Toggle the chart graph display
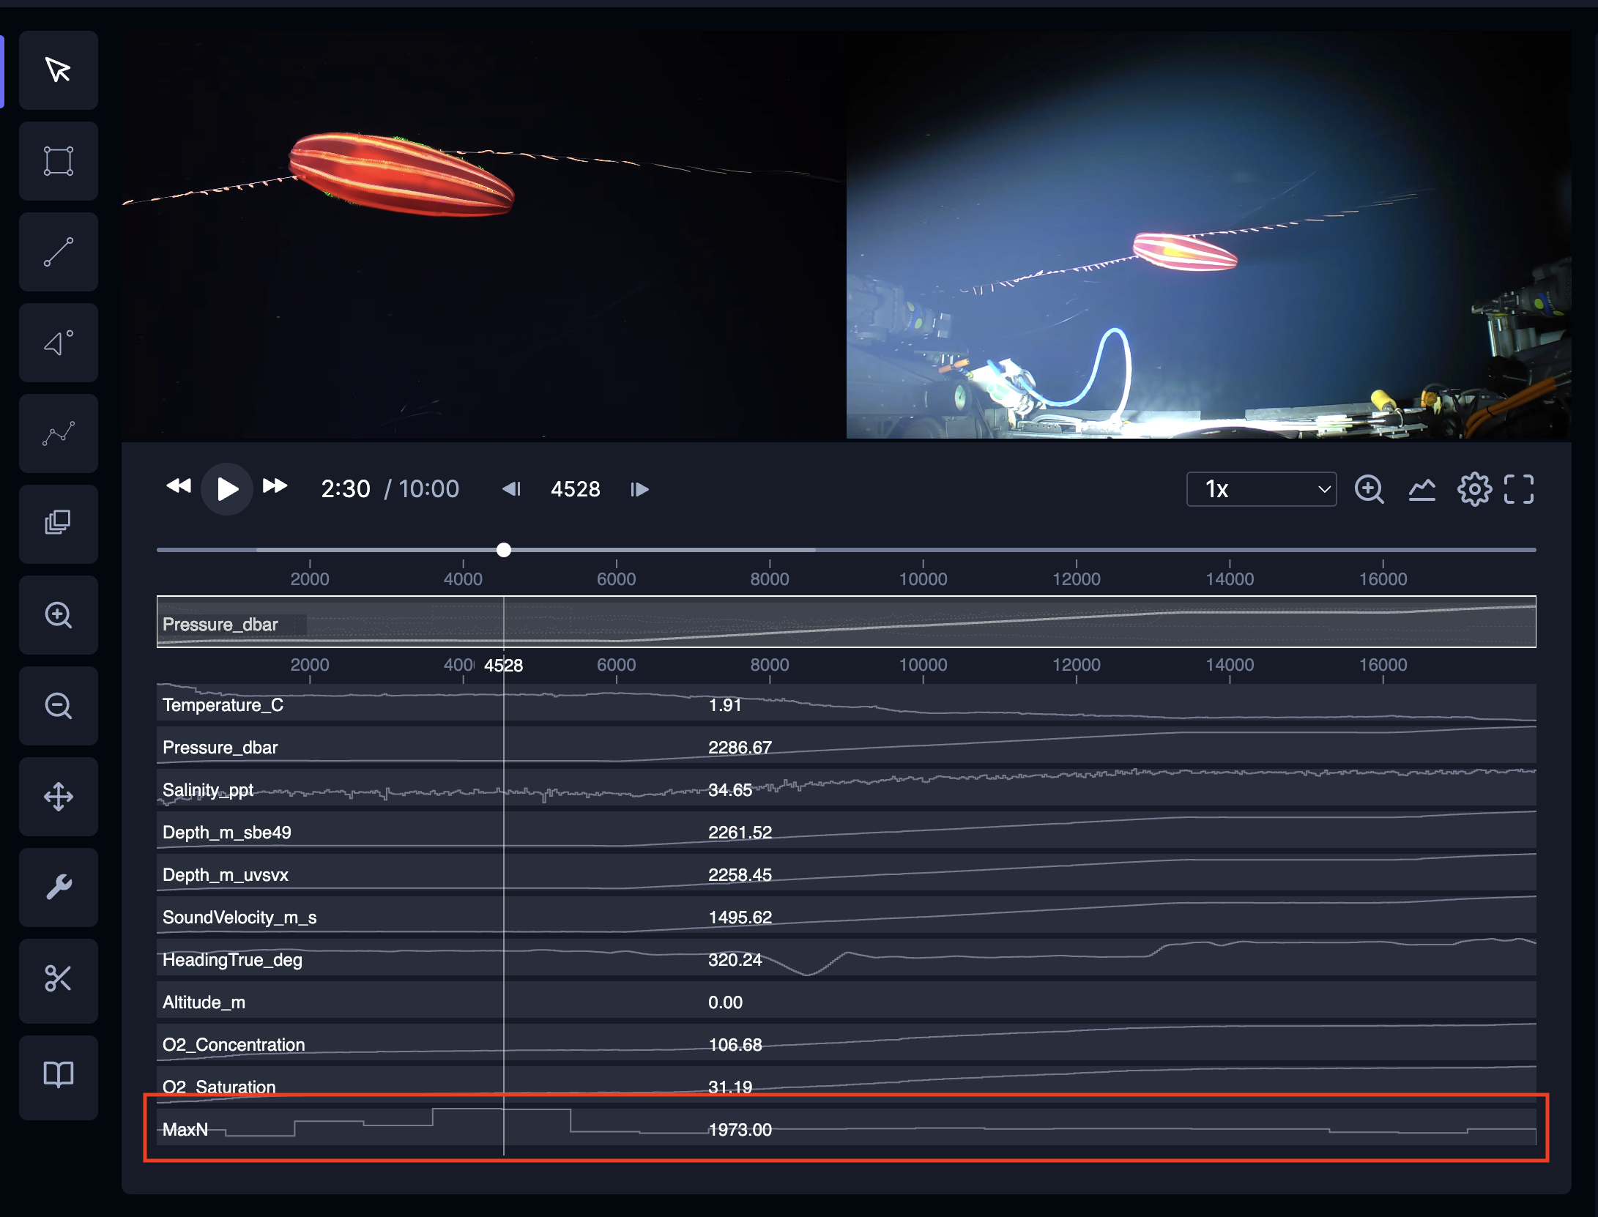Screen dimensions: 1598x1217 (1422, 489)
